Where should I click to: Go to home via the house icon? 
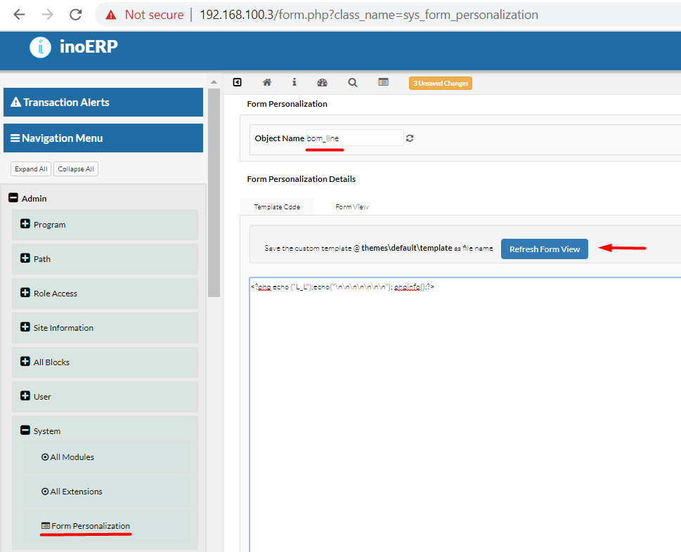[267, 82]
